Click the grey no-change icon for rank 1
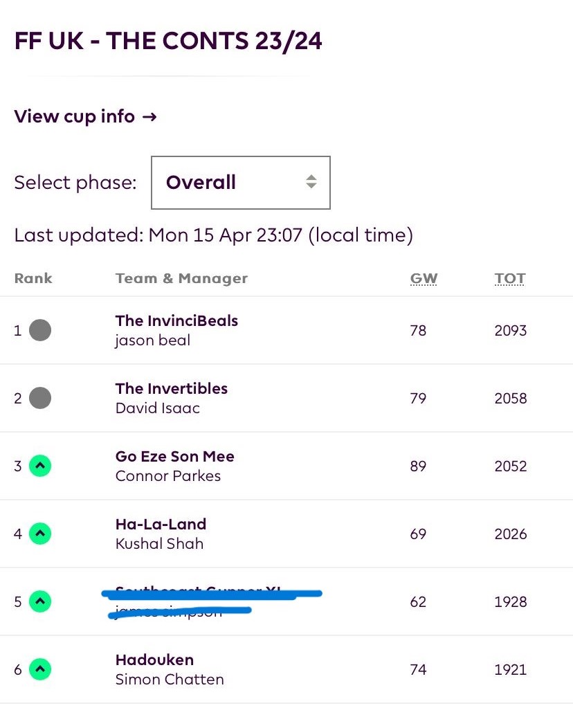The height and width of the screenshot is (717, 573). click(x=40, y=330)
